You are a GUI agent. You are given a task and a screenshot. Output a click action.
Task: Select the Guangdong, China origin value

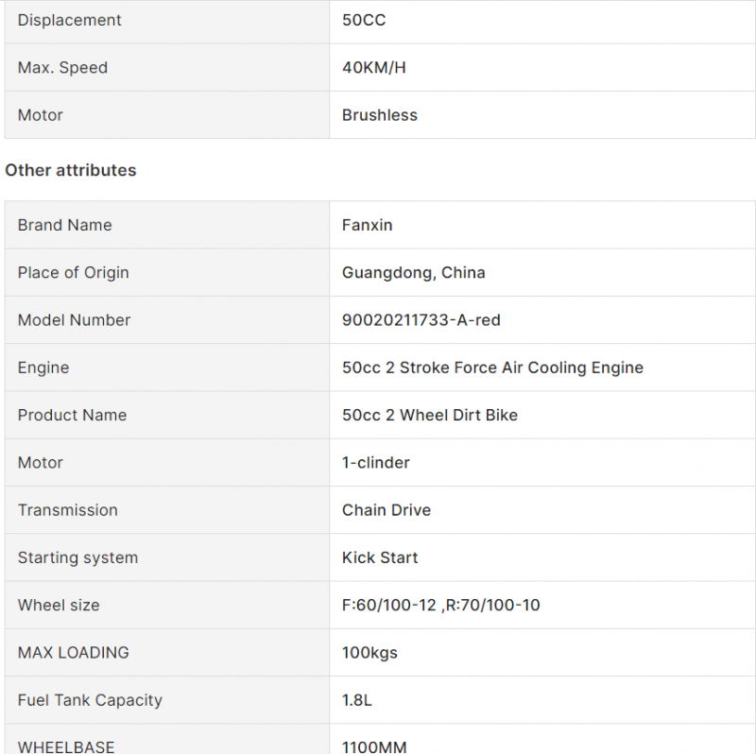[x=413, y=272]
